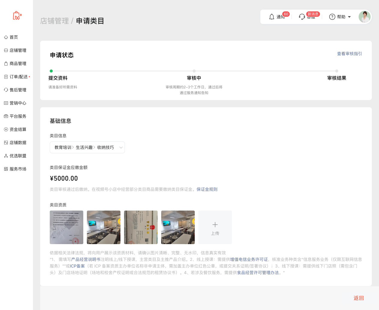The height and width of the screenshot is (310, 379).
Task: Click the yen icon beside 资金结算
Action: click(6, 129)
